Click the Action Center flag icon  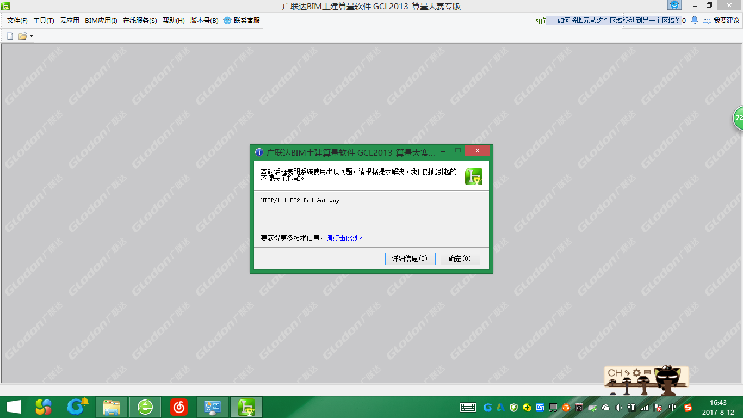tap(658, 407)
